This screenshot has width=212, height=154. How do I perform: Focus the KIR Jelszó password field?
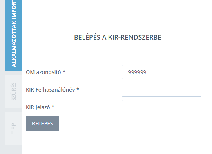tap(161, 107)
